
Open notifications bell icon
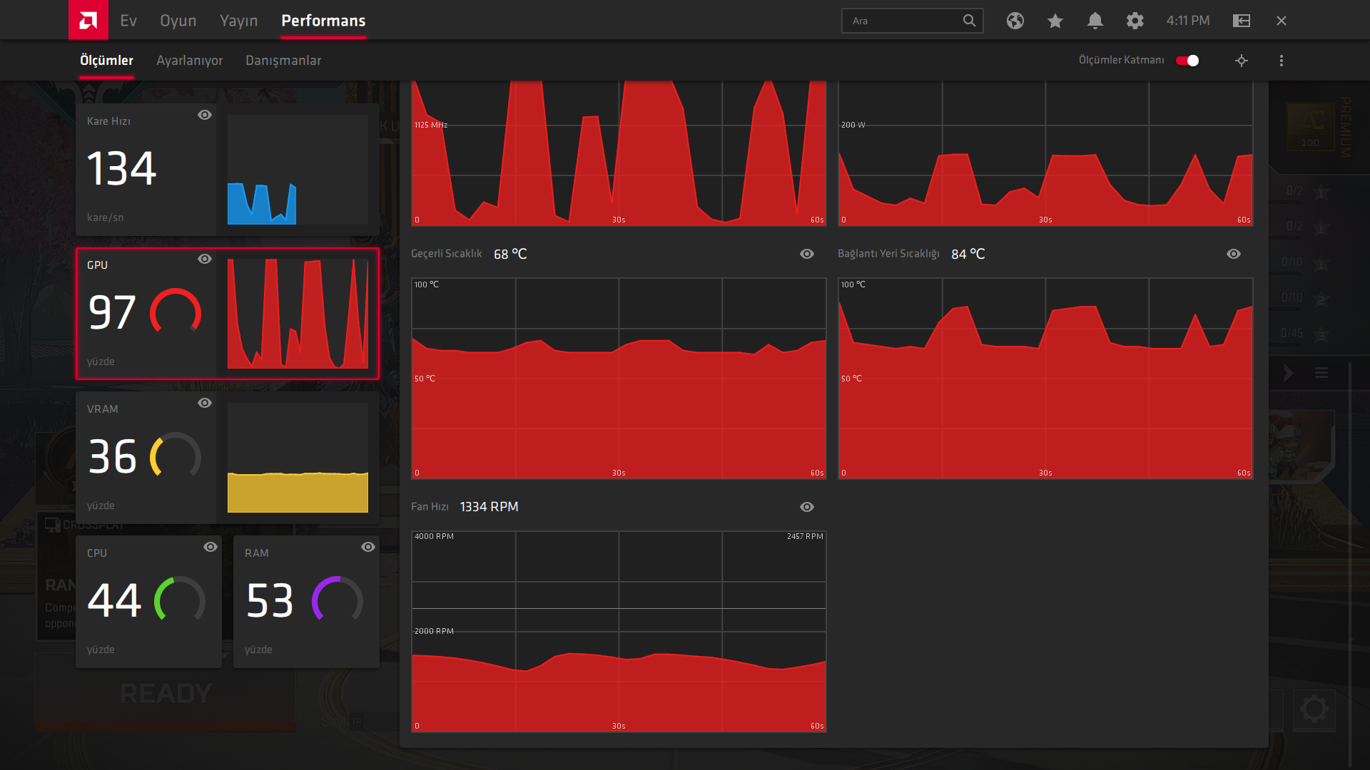pos(1095,21)
